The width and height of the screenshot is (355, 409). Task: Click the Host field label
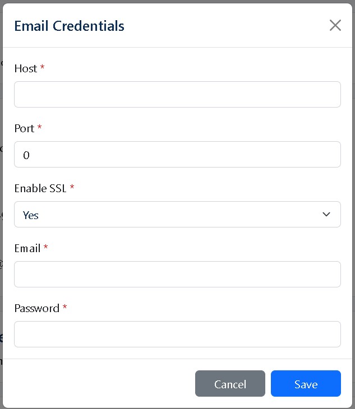pos(26,68)
